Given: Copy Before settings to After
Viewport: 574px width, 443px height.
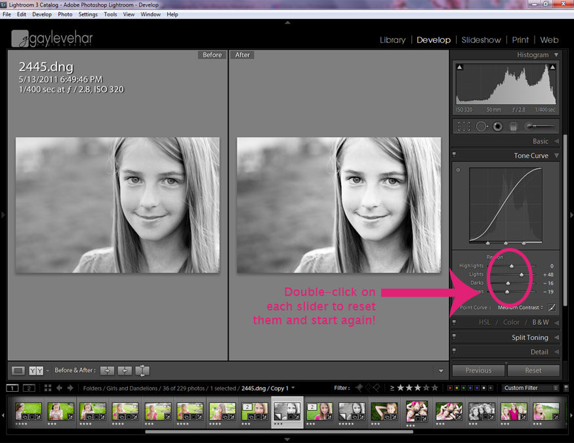Looking at the screenshot, I should point(108,371).
